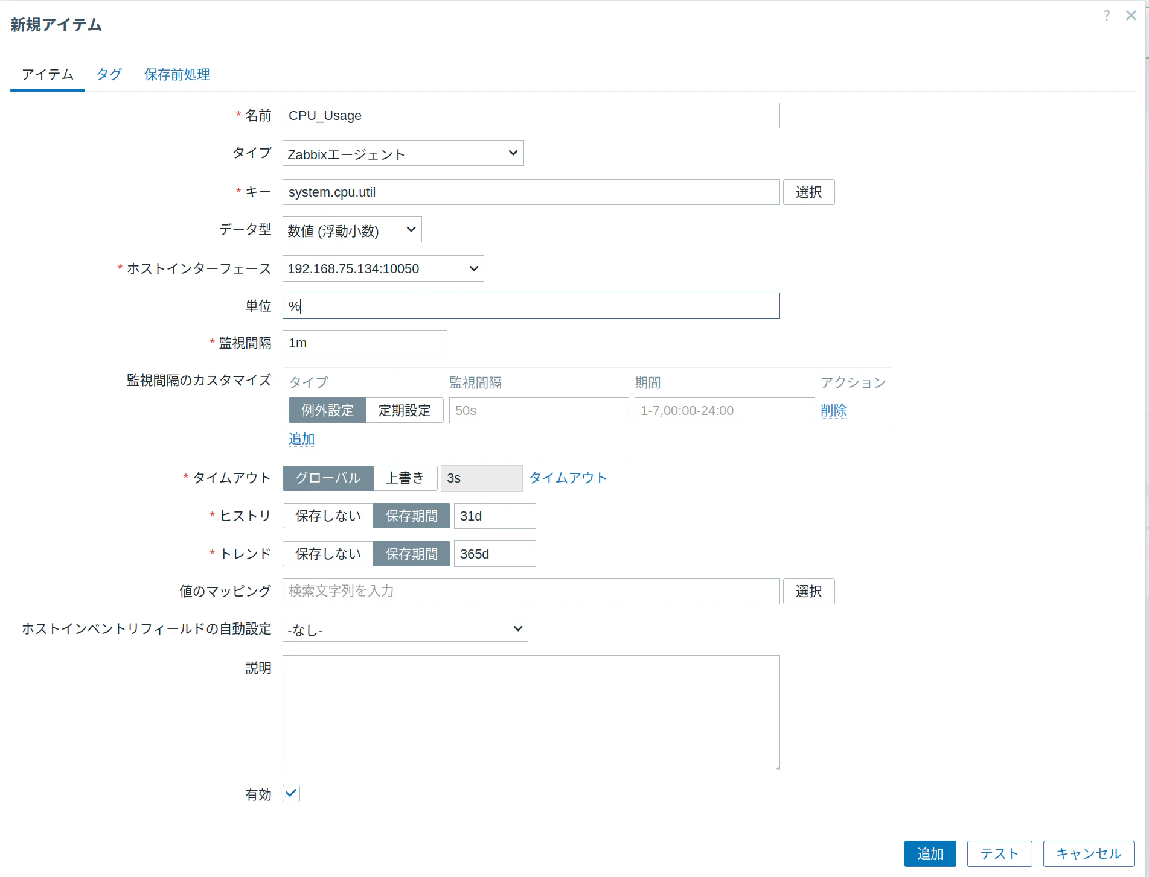Click the 監視間隔 field showing 1m

(x=365, y=343)
